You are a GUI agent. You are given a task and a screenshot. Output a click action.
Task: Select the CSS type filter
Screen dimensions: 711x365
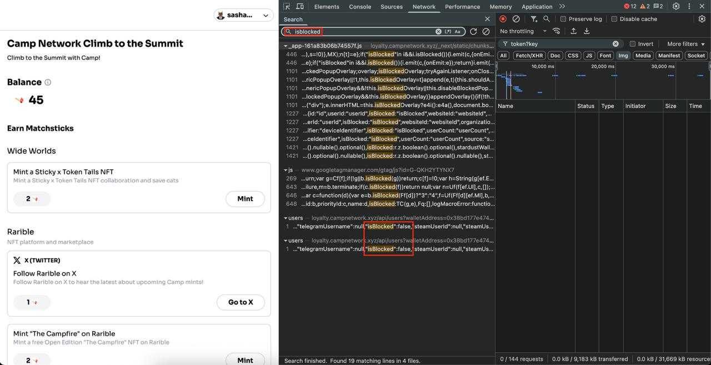[573, 56]
